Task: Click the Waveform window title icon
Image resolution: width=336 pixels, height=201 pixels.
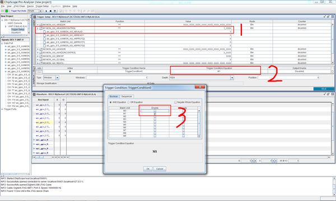Action: (x=34, y=94)
